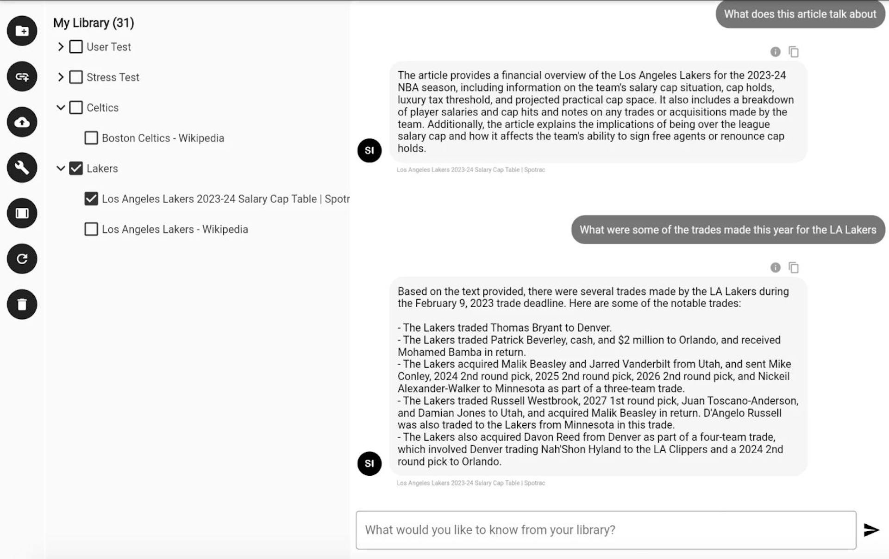This screenshot has width=889, height=559.
Task: Create a new folder in the library
Action: pos(21,31)
